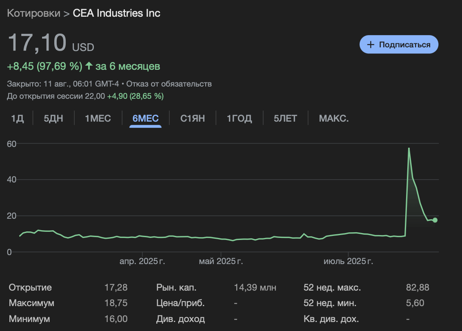
Task: Open the Отказ от обязательств disclaimer link
Action: 169,84
